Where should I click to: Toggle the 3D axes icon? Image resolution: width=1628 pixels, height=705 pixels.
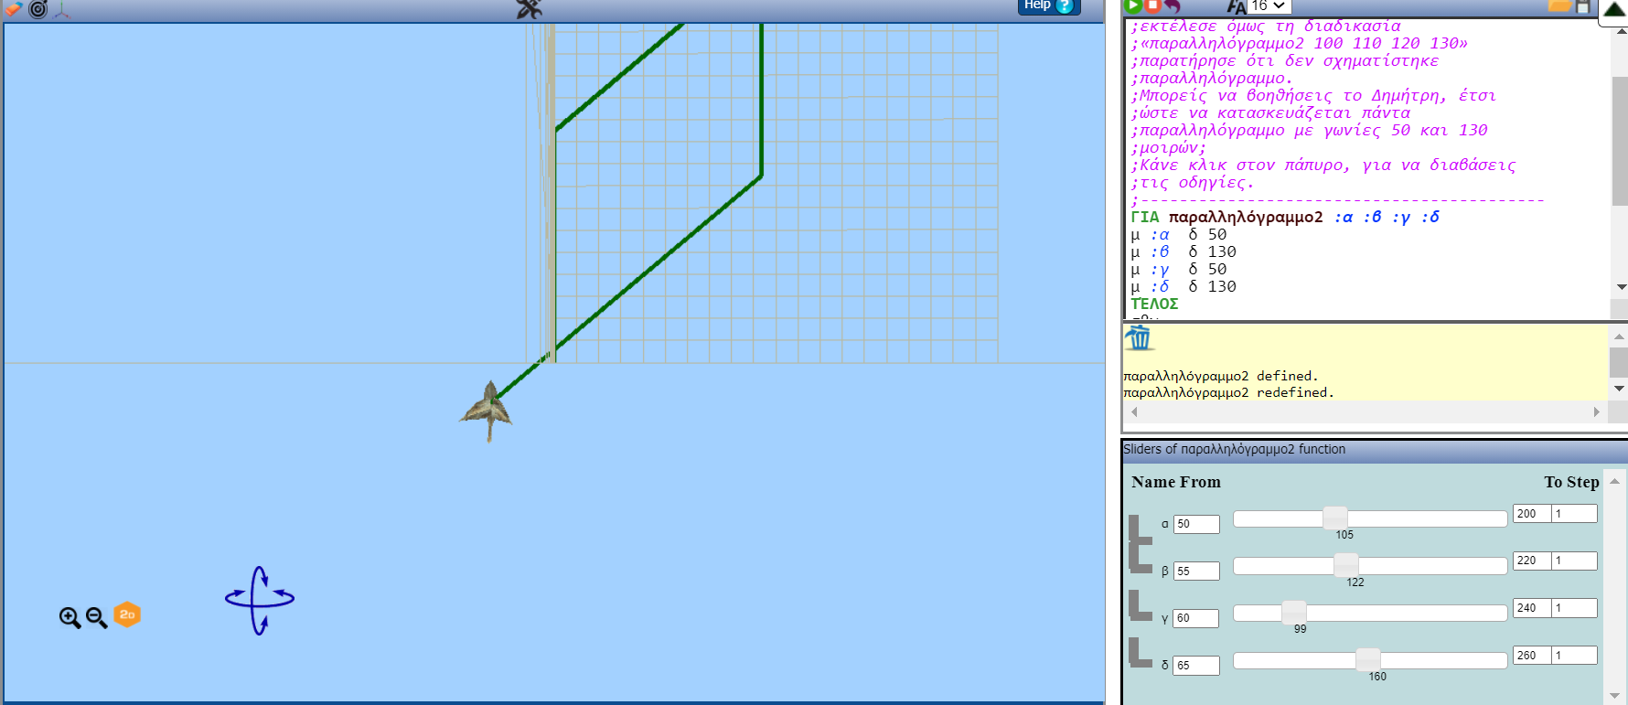61,10
